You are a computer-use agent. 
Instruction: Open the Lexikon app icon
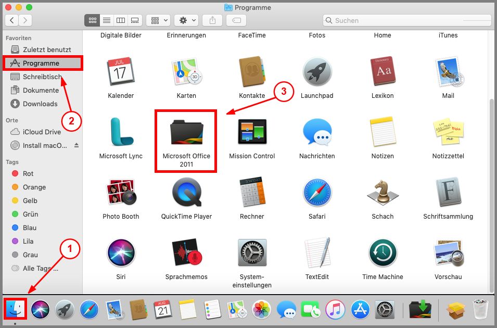[x=383, y=71]
